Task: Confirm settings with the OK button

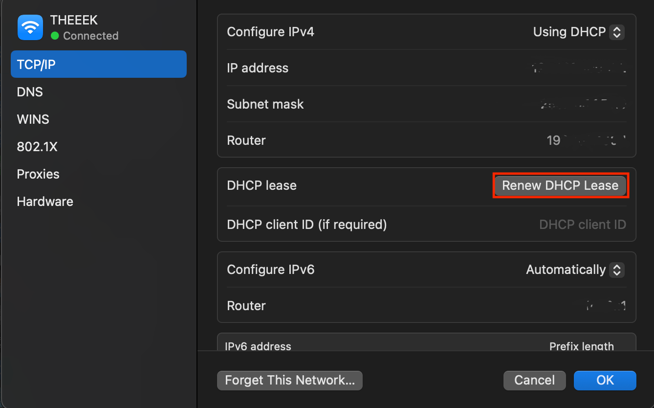Action: click(x=605, y=380)
